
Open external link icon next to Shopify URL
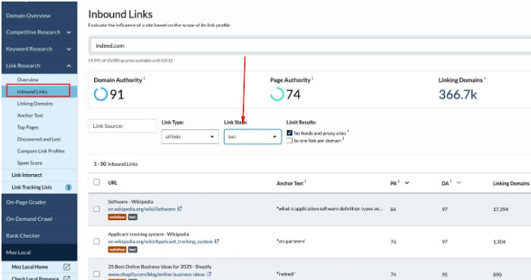pyautogui.click(x=209, y=274)
